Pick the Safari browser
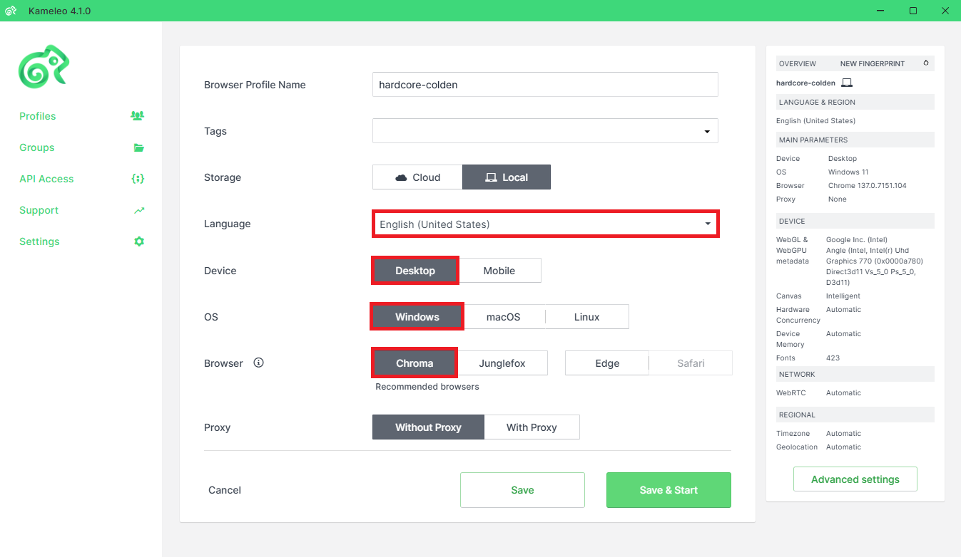The image size is (961, 557). coord(691,363)
